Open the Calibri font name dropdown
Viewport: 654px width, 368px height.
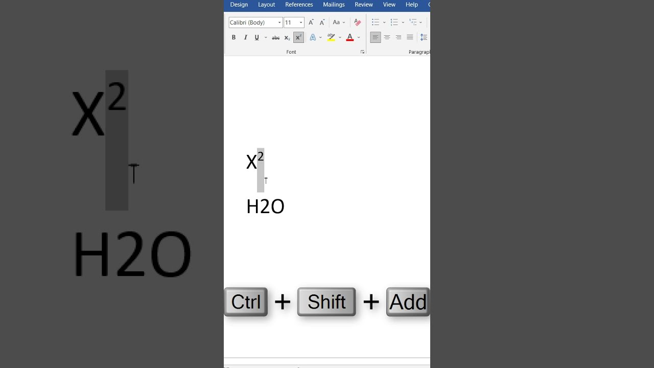click(279, 22)
